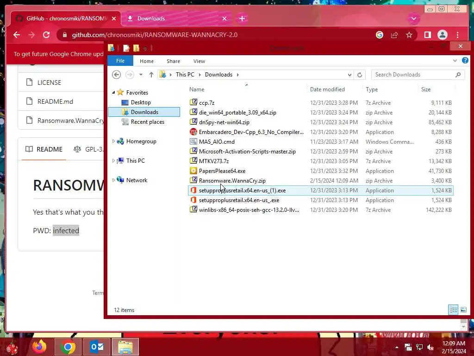Select the README tab on GitHub page
The height and width of the screenshot is (356, 474).
(44, 149)
